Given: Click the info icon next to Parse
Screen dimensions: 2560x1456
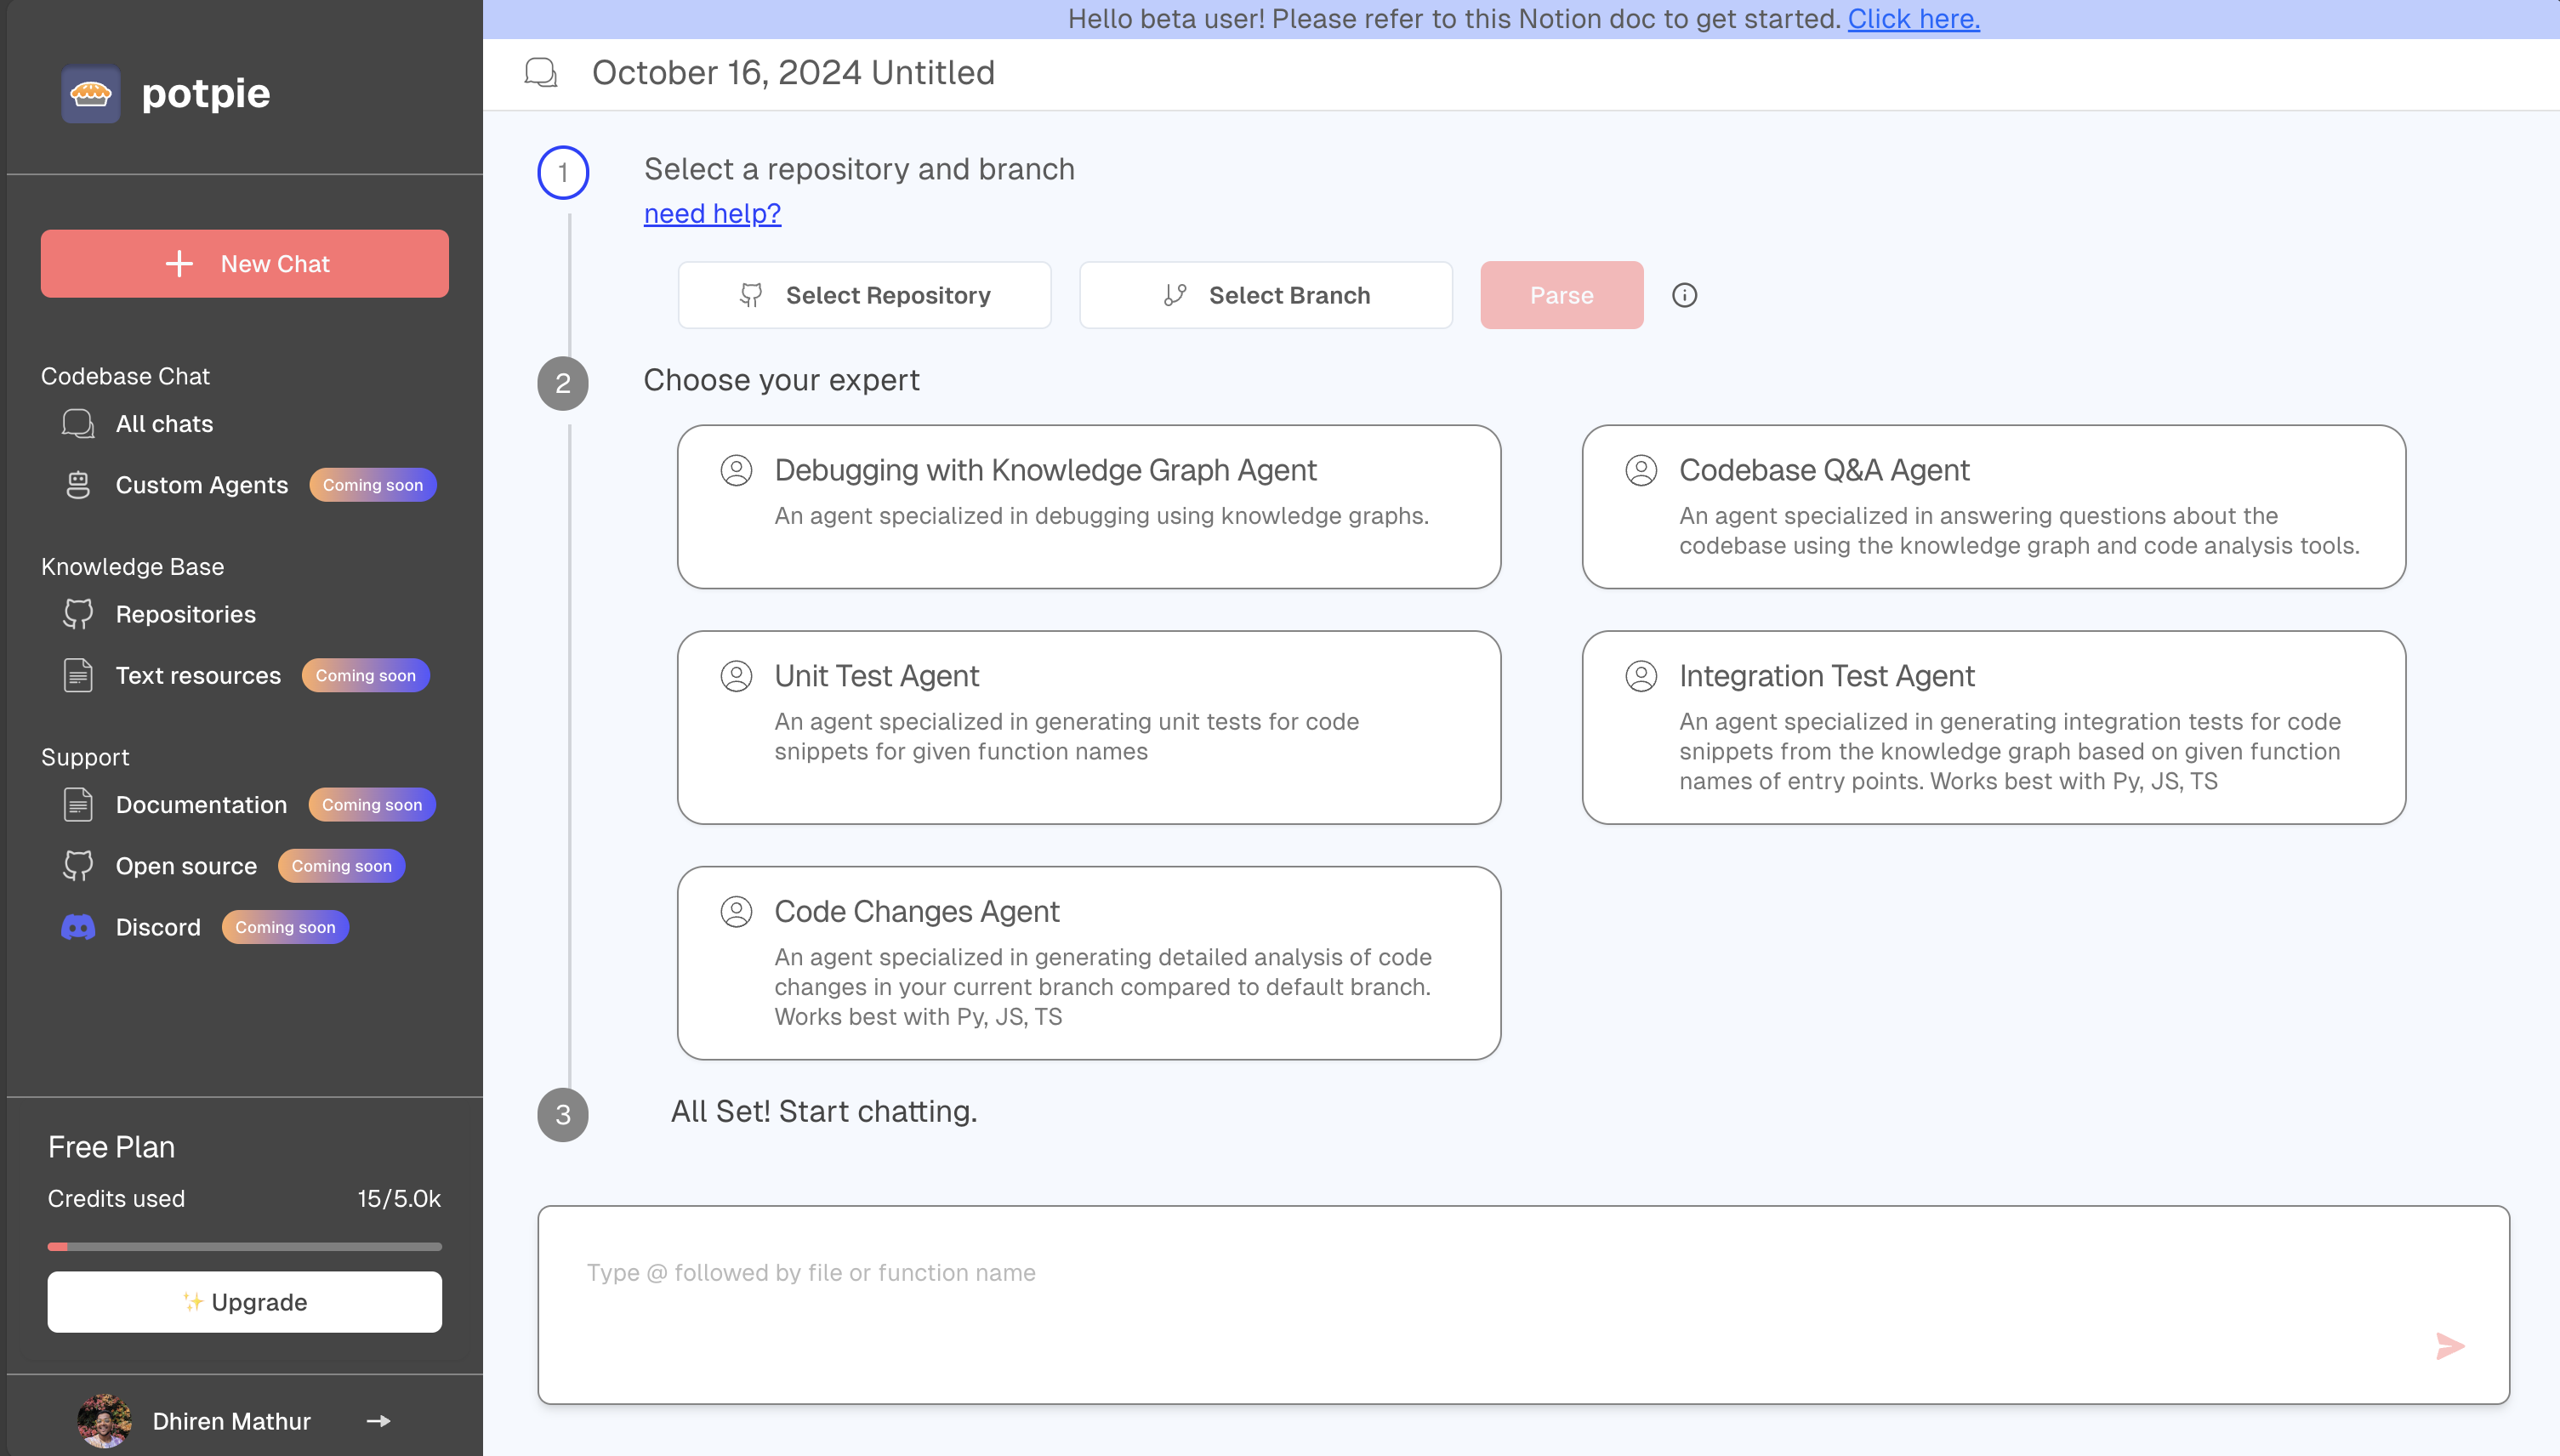Looking at the screenshot, I should [1684, 295].
